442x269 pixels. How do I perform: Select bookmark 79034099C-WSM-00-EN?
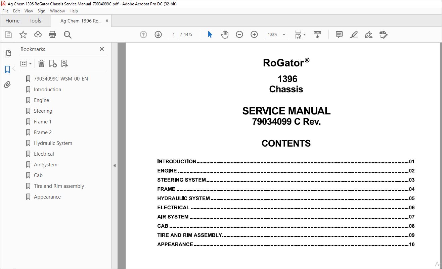pyautogui.click(x=61, y=79)
